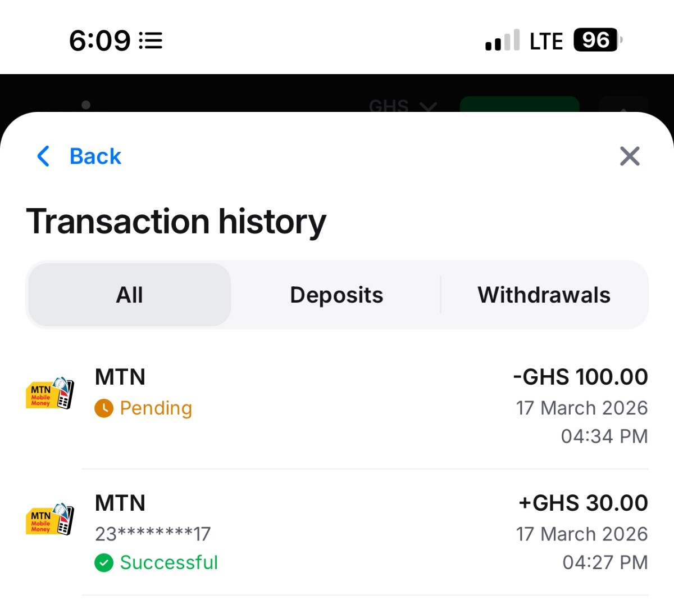The image size is (674, 599).
Task: Switch to the Deposits tab
Action: point(336,295)
